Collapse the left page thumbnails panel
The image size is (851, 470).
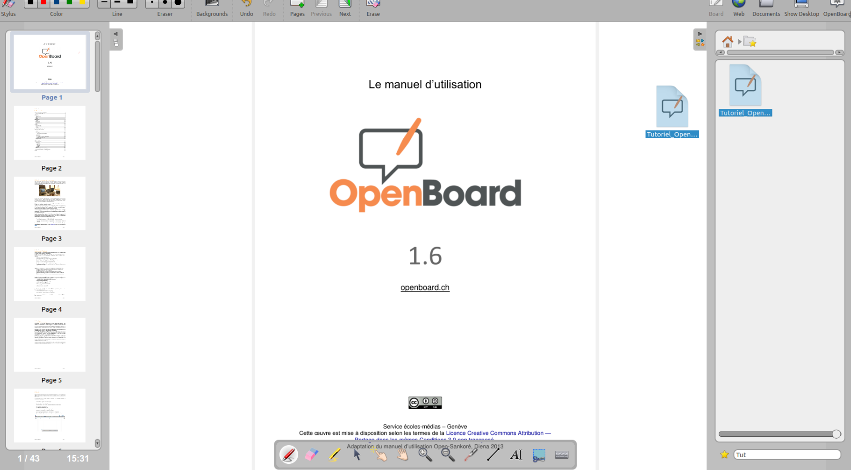coord(116,39)
